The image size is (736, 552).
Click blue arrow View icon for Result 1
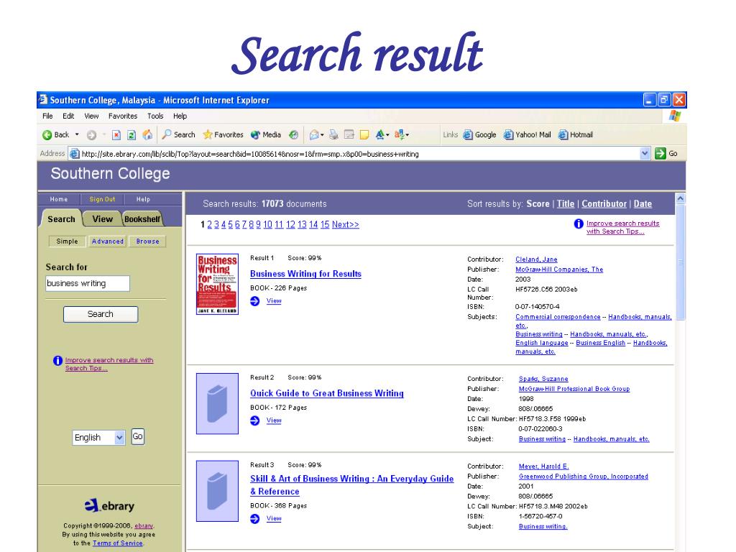click(x=255, y=301)
